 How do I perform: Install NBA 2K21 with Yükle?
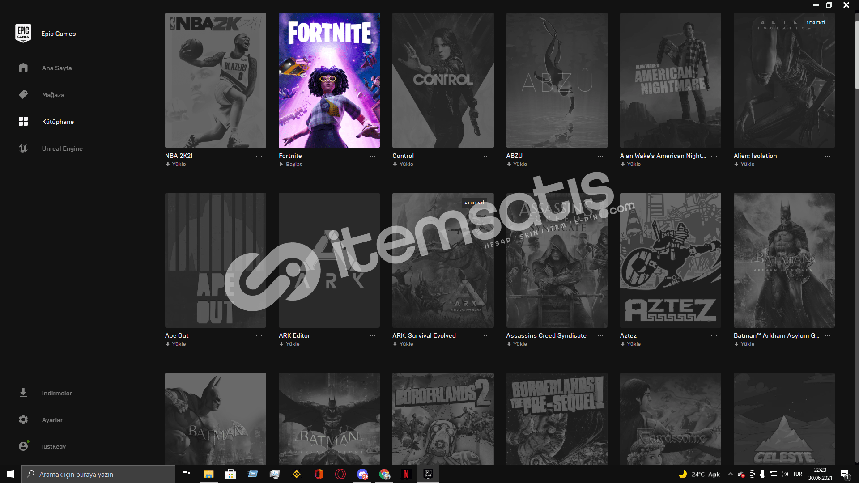pos(175,164)
